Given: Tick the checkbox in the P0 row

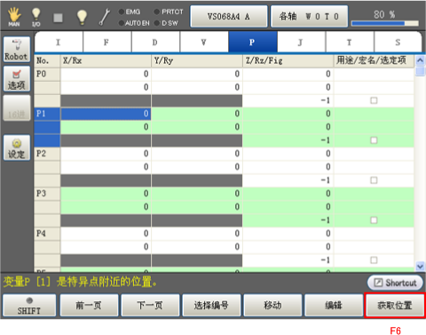Looking at the screenshot, I should [x=374, y=100].
